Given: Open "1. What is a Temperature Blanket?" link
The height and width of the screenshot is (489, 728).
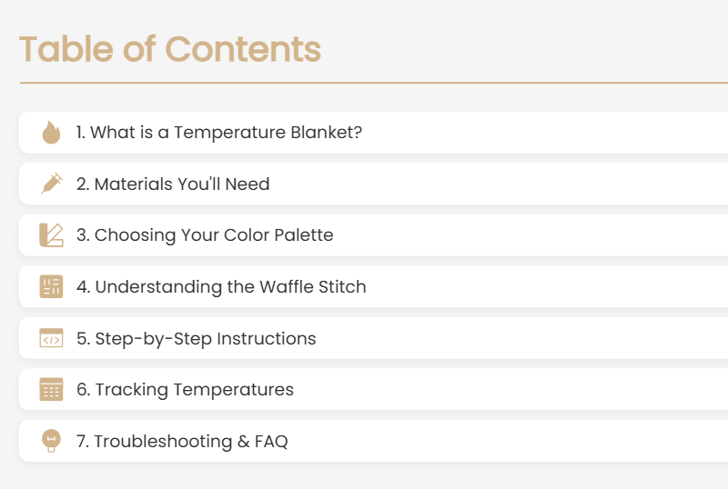Looking at the screenshot, I should (x=219, y=132).
